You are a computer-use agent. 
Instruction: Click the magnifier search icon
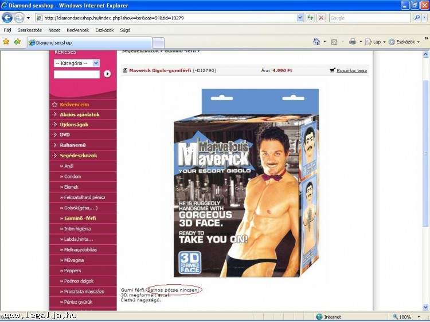coord(417,18)
